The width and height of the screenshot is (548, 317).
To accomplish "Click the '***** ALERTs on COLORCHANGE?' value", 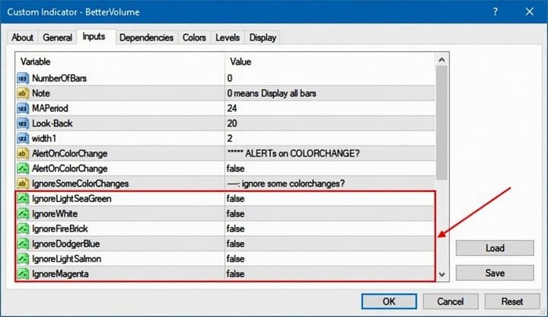I will (x=293, y=153).
